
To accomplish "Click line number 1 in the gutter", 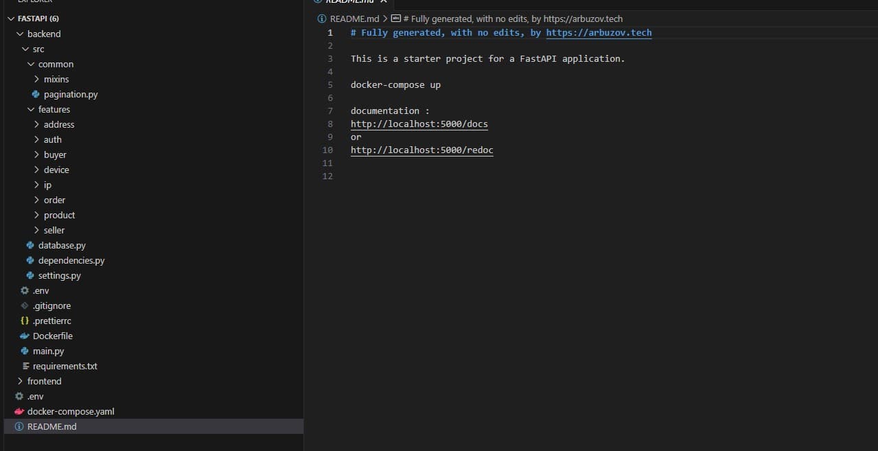I will click(x=330, y=32).
